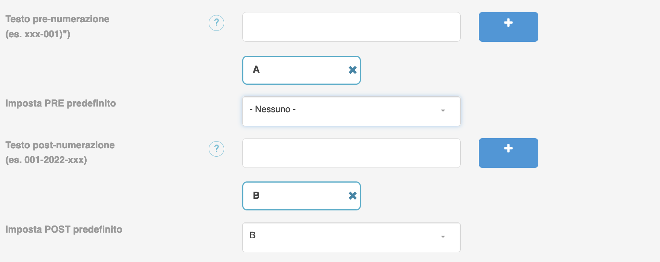
Task: Select the B tag box
Action: 301,196
